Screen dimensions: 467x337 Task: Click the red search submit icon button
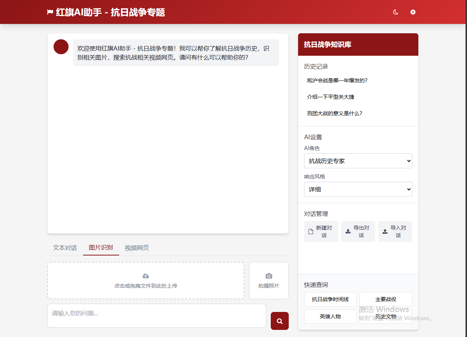(280, 321)
